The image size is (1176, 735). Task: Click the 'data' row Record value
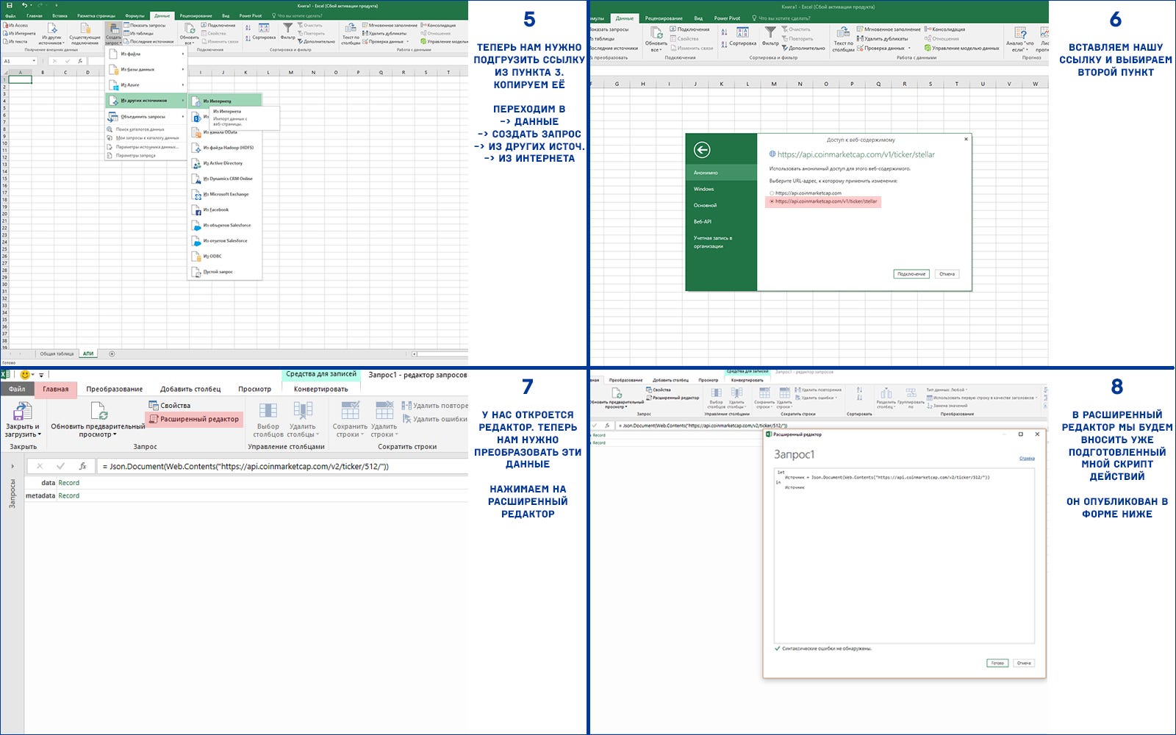tap(68, 483)
